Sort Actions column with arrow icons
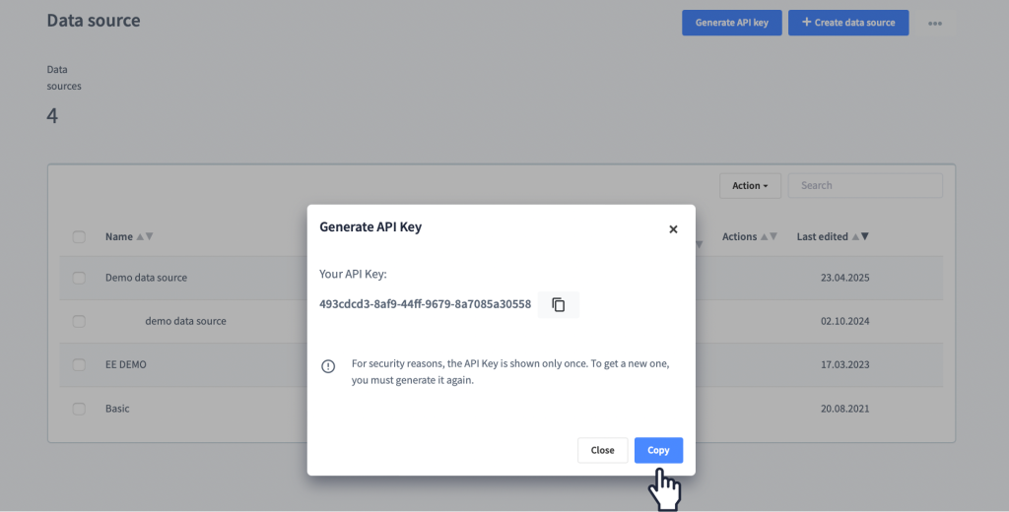Viewport: 1009px width, 512px height. pos(769,236)
